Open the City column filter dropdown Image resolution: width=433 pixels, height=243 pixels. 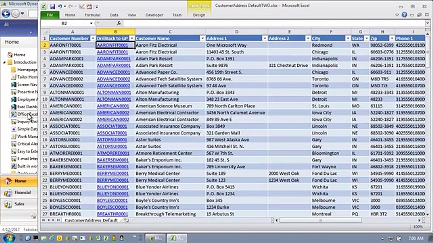[x=348, y=38]
